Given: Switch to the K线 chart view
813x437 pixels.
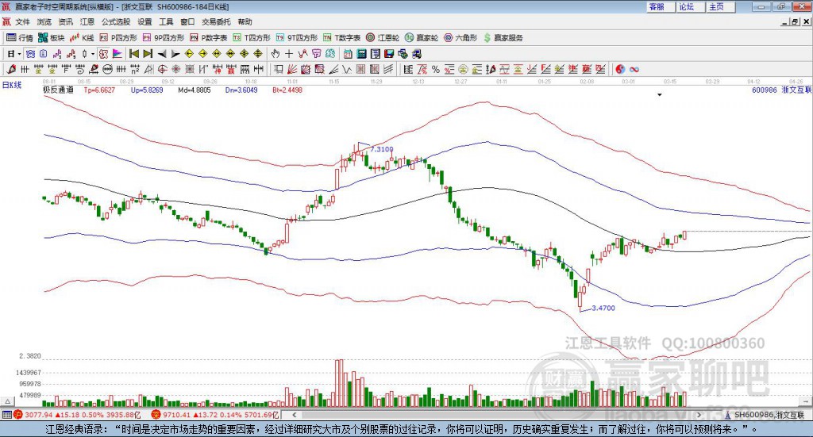Looking at the screenshot, I should coord(82,38).
